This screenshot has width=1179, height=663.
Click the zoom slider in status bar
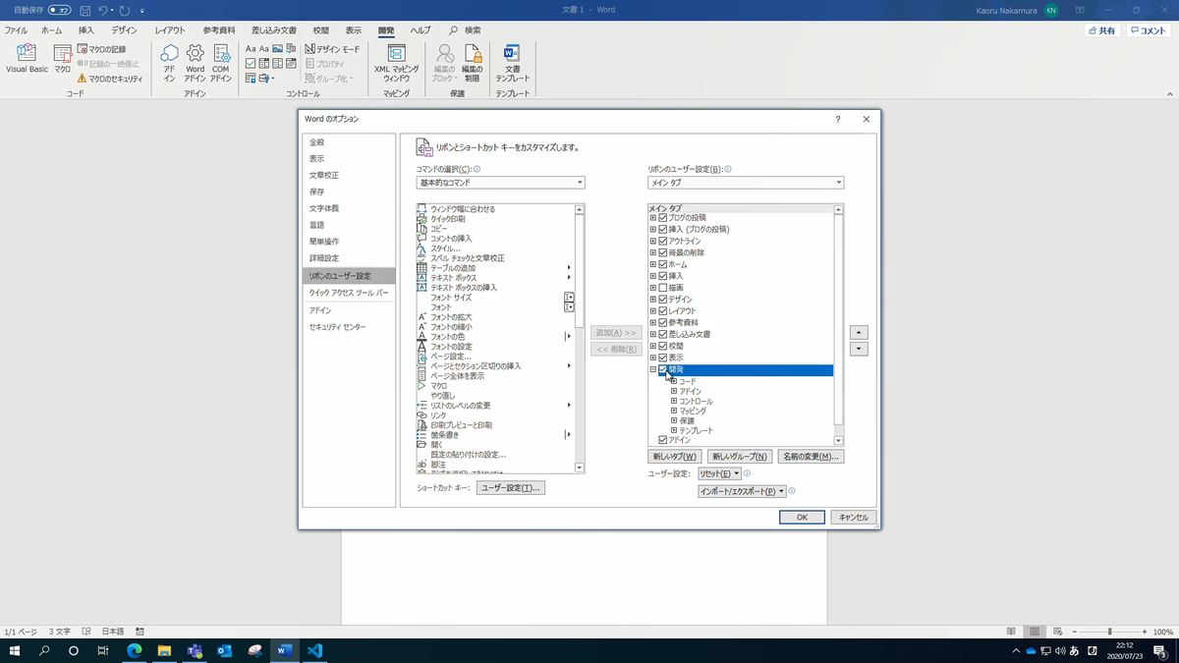tap(1109, 632)
